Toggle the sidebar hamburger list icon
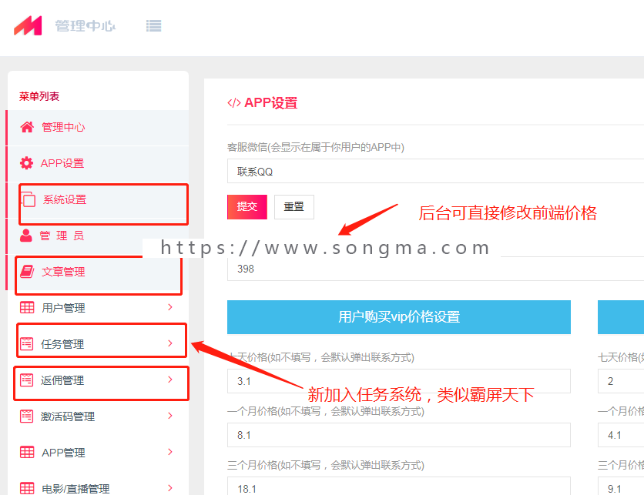 153,26
